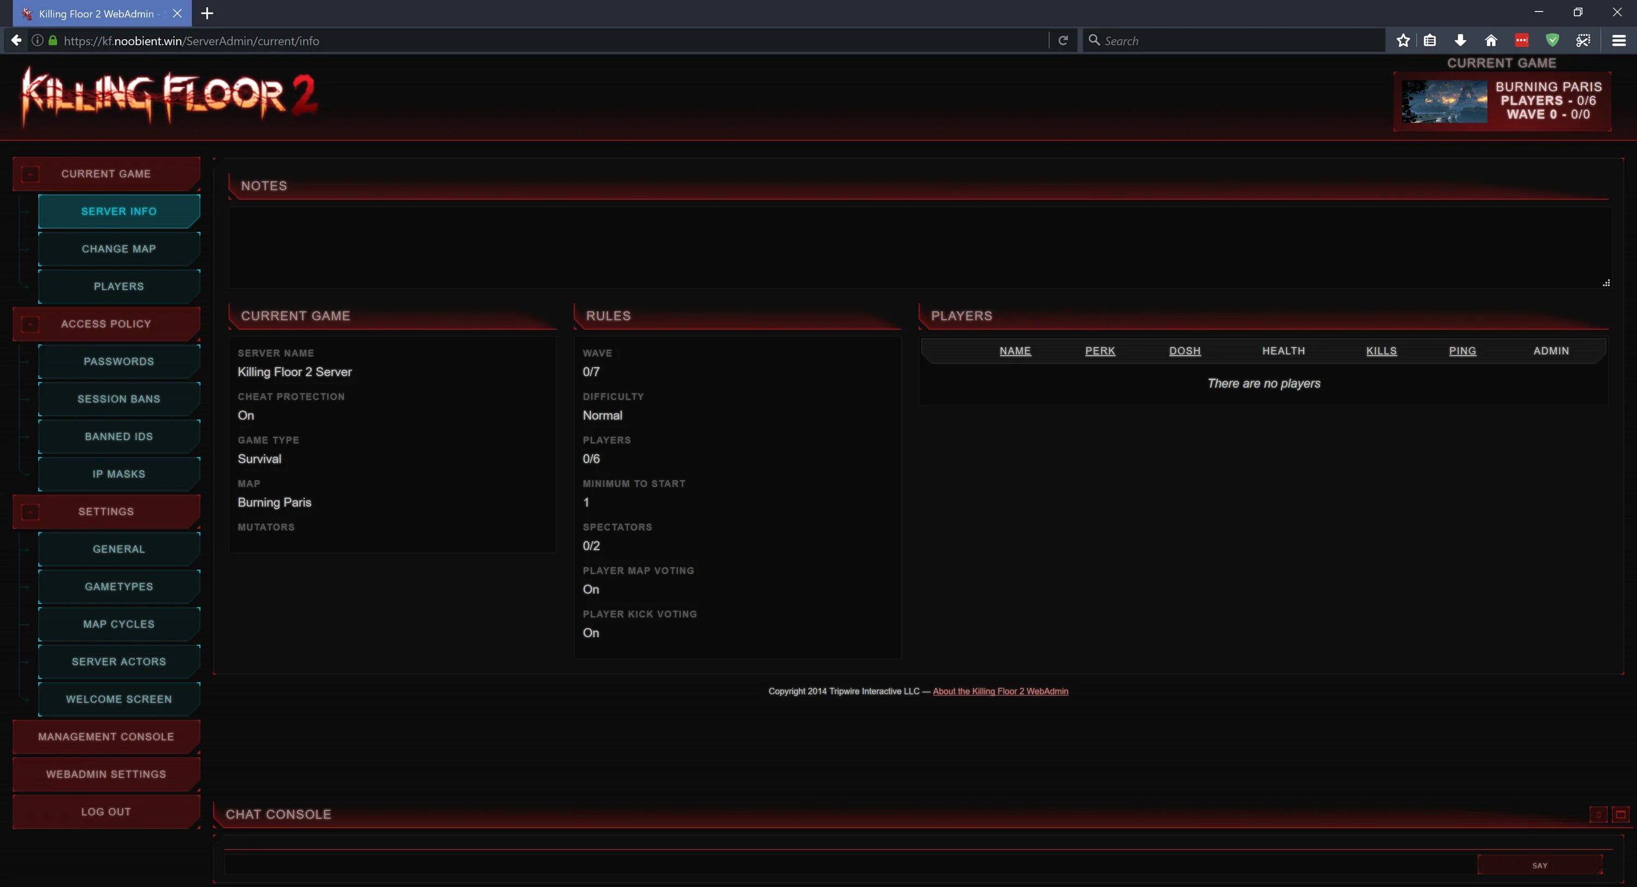Reload the page with refresh icon
1637x887 pixels.
pos(1062,41)
